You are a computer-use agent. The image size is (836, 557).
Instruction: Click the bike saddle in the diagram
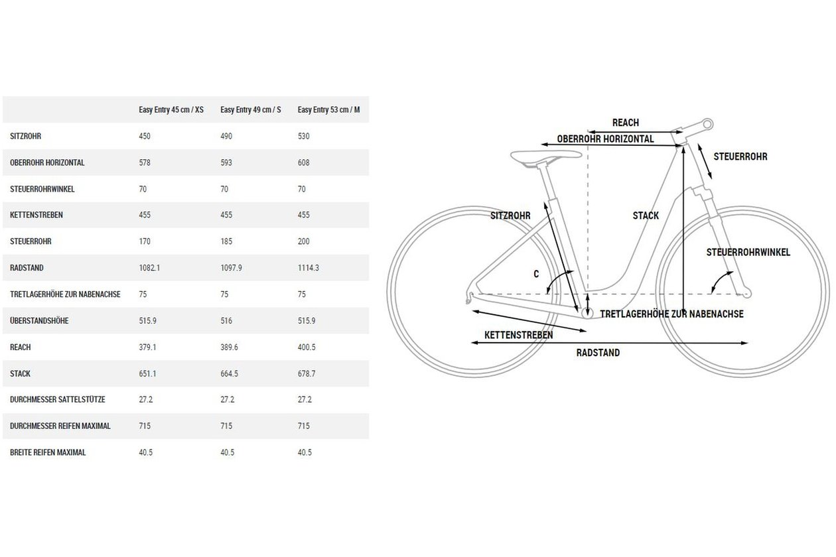click(x=546, y=156)
